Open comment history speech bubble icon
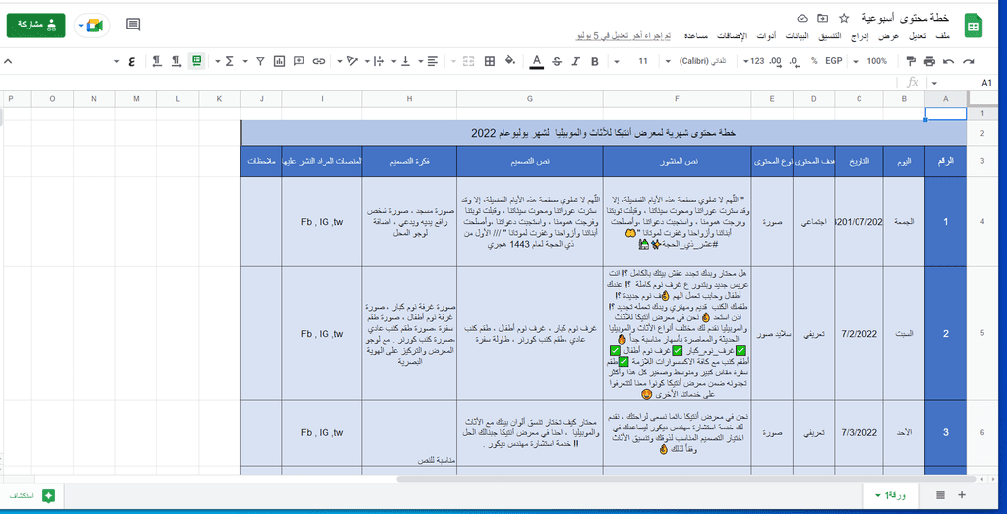 pyautogui.click(x=133, y=25)
